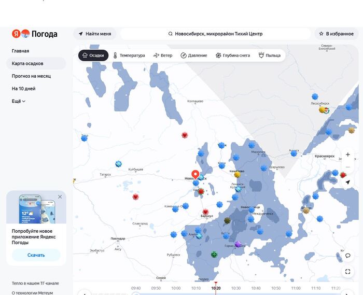Switch to Ветер map layer

[163, 55]
